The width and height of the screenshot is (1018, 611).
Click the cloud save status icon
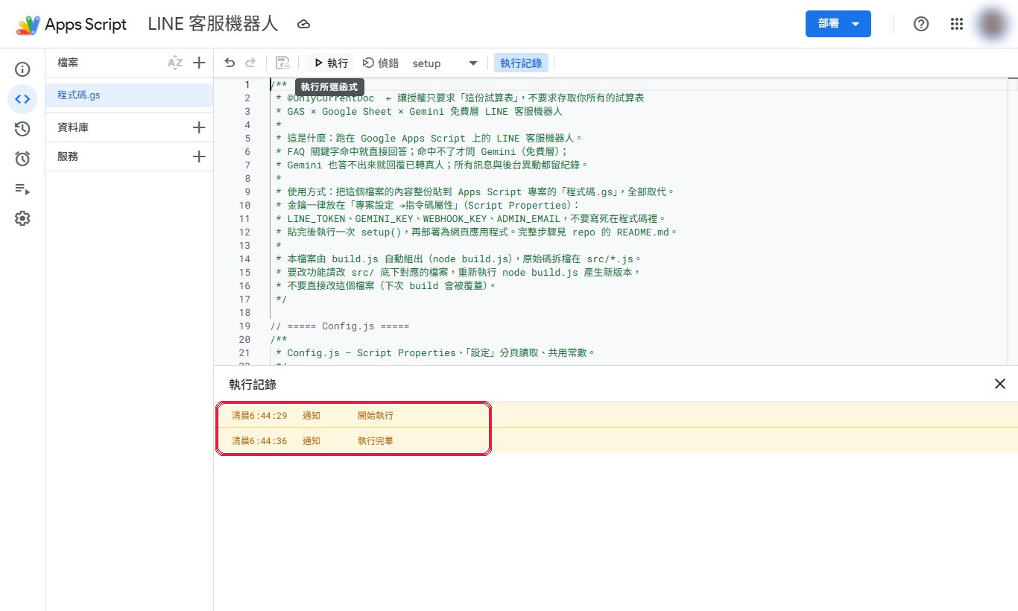pos(303,25)
